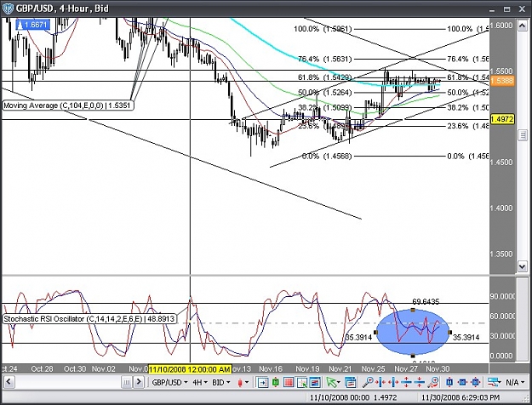
Task: Click the green candlestick icon in toolbar
Action: coord(276,382)
